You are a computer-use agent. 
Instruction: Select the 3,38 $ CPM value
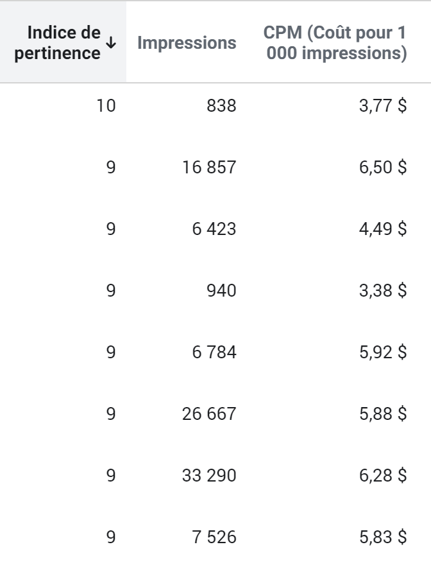point(383,291)
